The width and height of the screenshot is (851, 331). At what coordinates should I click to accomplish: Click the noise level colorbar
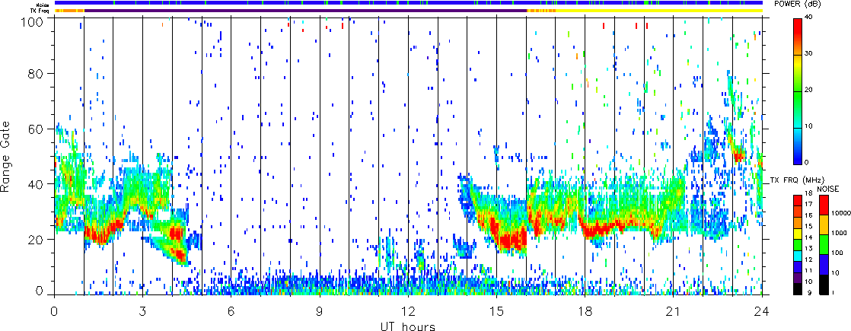point(823,243)
